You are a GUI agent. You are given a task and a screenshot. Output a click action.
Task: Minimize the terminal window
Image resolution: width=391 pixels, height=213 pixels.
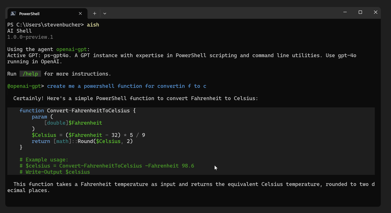pyautogui.click(x=345, y=12)
